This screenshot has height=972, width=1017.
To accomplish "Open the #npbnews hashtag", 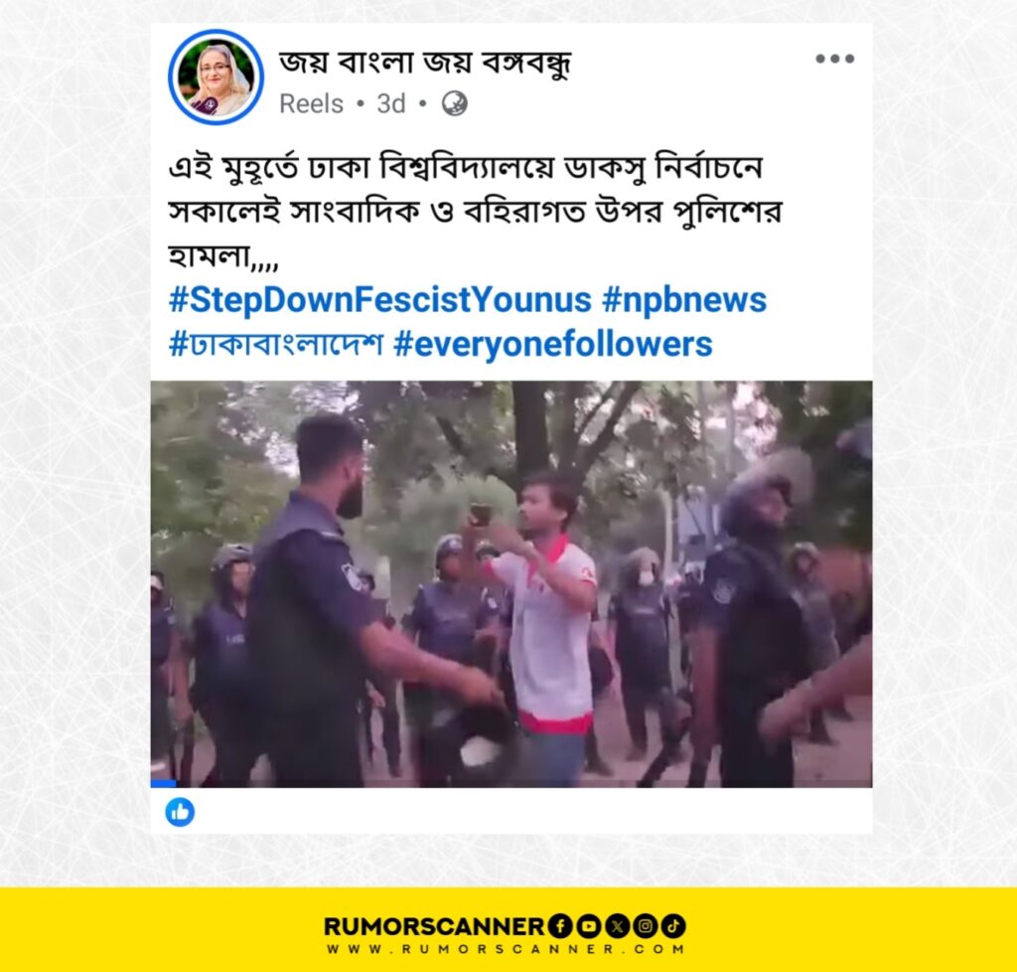I will 684,300.
